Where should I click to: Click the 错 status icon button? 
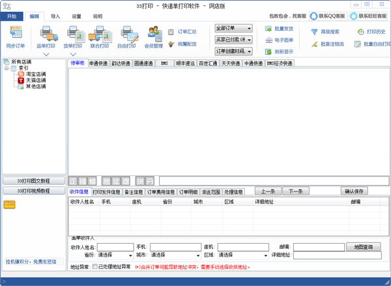(83, 181)
